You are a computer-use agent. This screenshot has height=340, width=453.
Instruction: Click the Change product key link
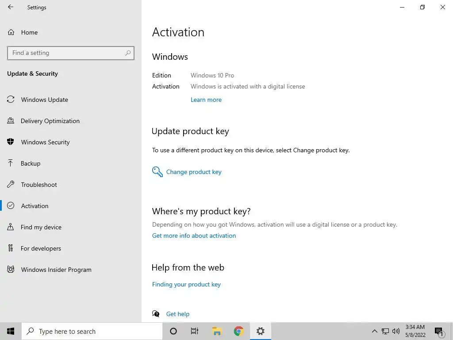[x=194, y=172]
